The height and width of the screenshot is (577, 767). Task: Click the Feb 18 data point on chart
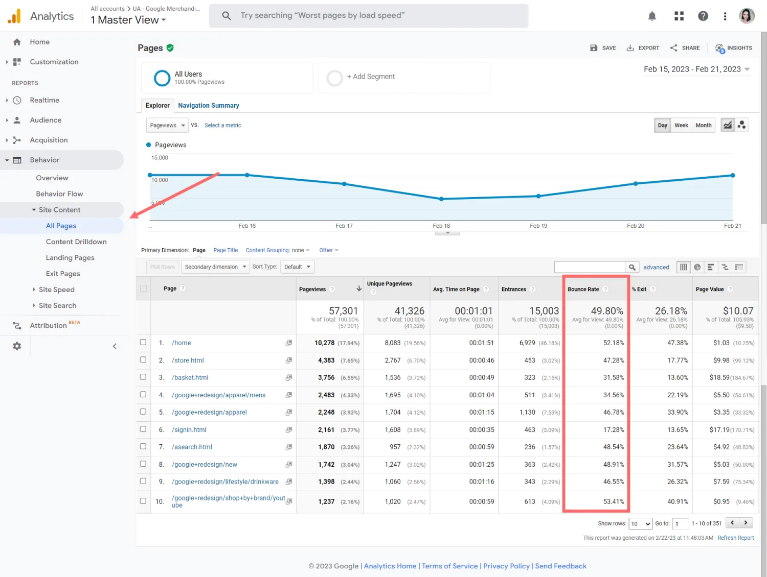[x=441, y=199]
